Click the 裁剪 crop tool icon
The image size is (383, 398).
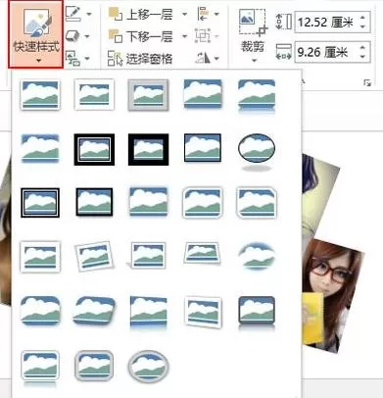(x=253, y=23)
